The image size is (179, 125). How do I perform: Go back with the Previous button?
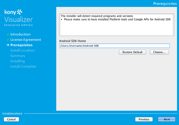pos(144,119)
